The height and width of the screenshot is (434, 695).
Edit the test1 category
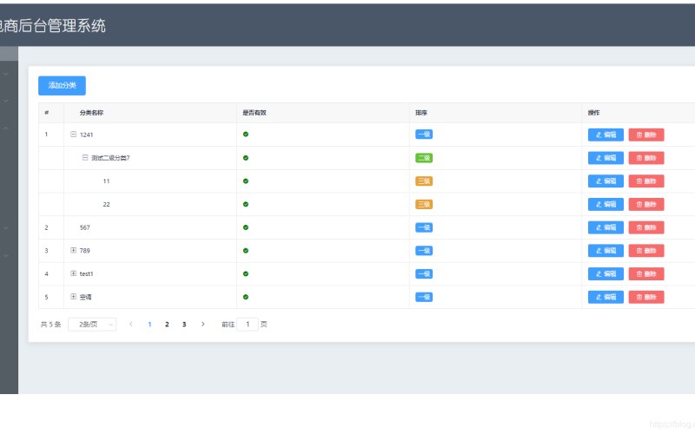606,273
